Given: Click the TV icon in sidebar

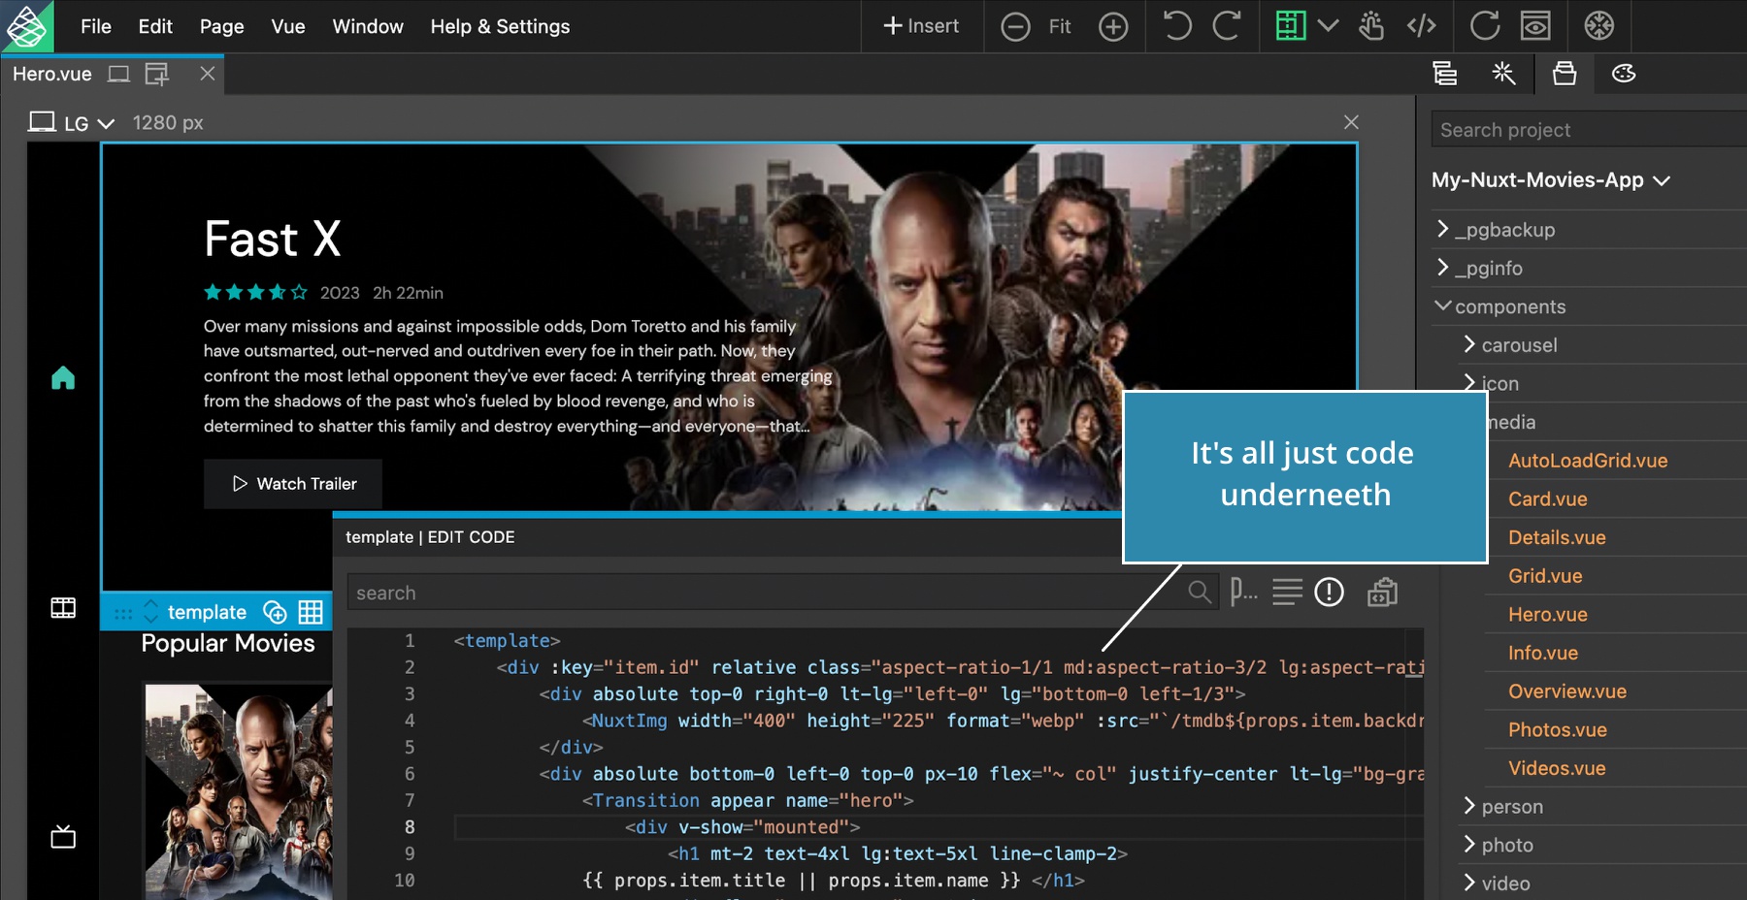Looking at the screenshot, I should pyautogui.click(x=63, y=836).
